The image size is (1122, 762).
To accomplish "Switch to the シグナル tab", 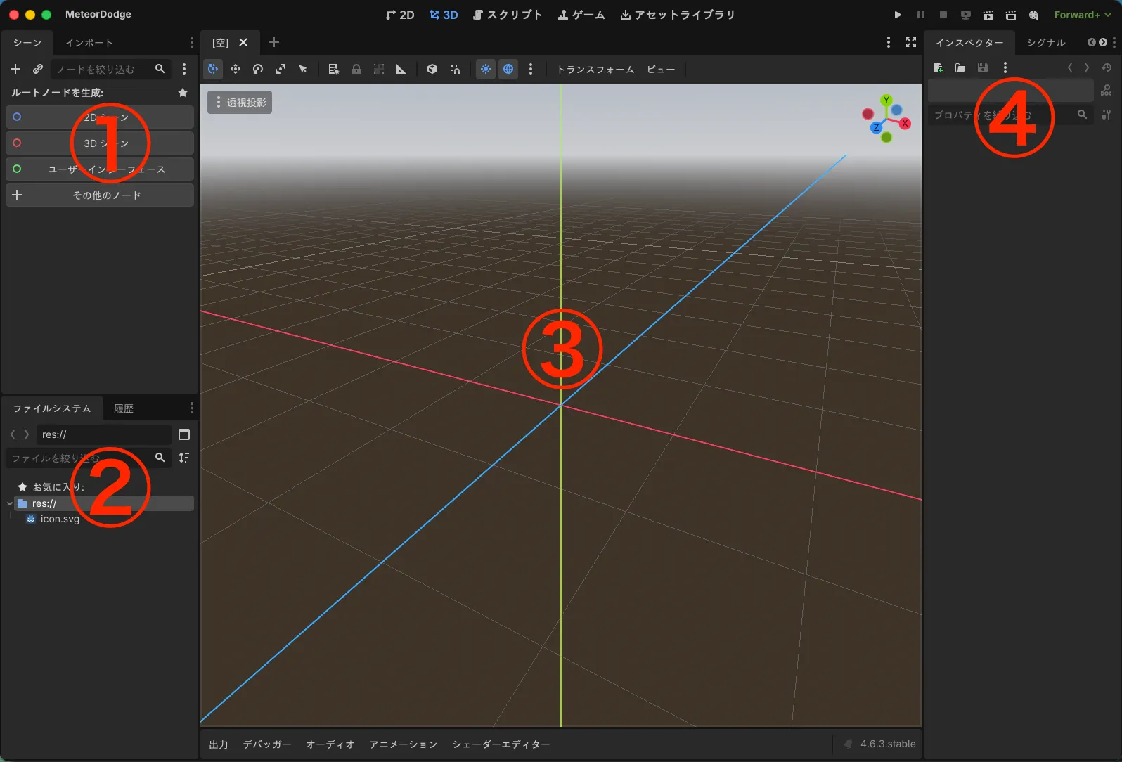I will coord(1046,43).
